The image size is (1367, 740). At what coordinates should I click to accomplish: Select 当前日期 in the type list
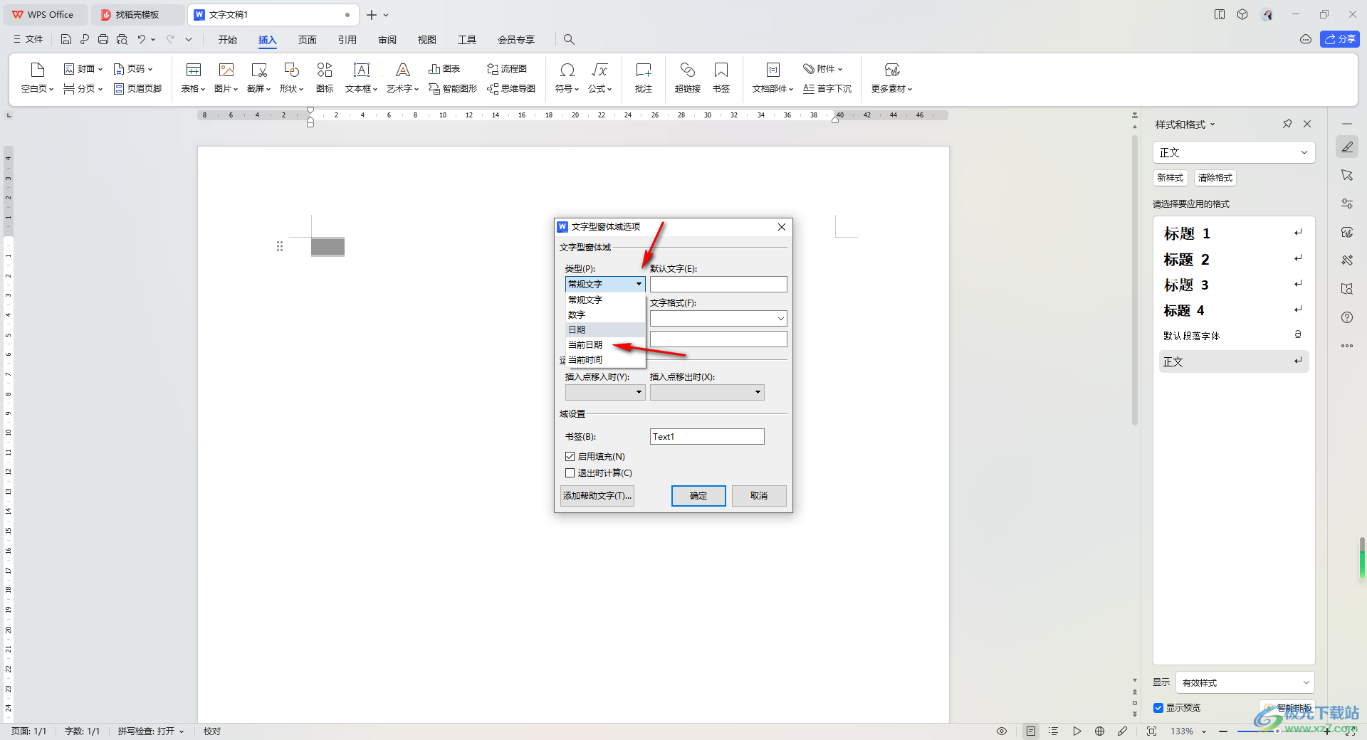[605, 345]
